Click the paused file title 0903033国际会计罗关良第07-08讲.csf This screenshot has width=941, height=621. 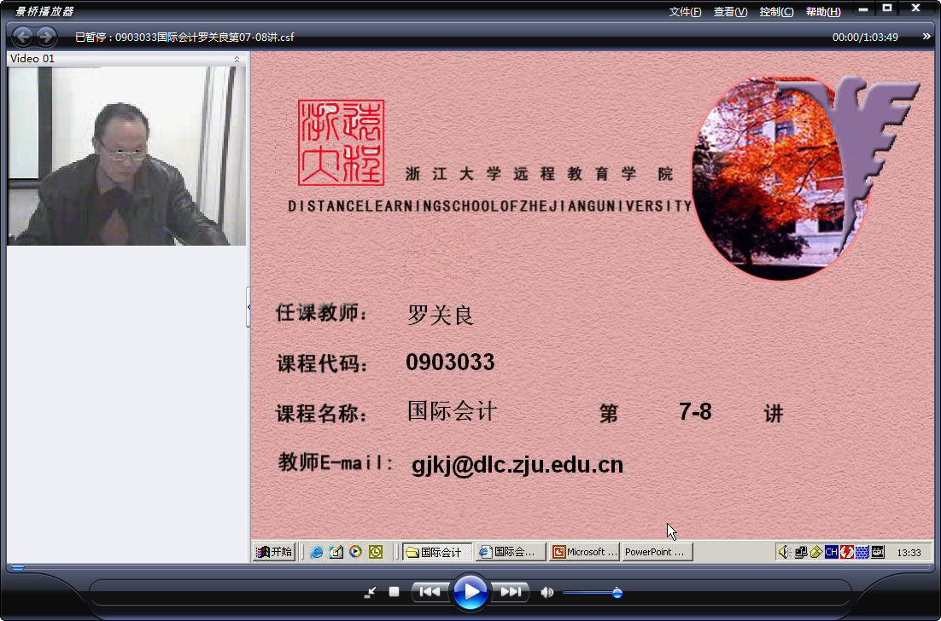pyautogui.click(x=205, y=38)
